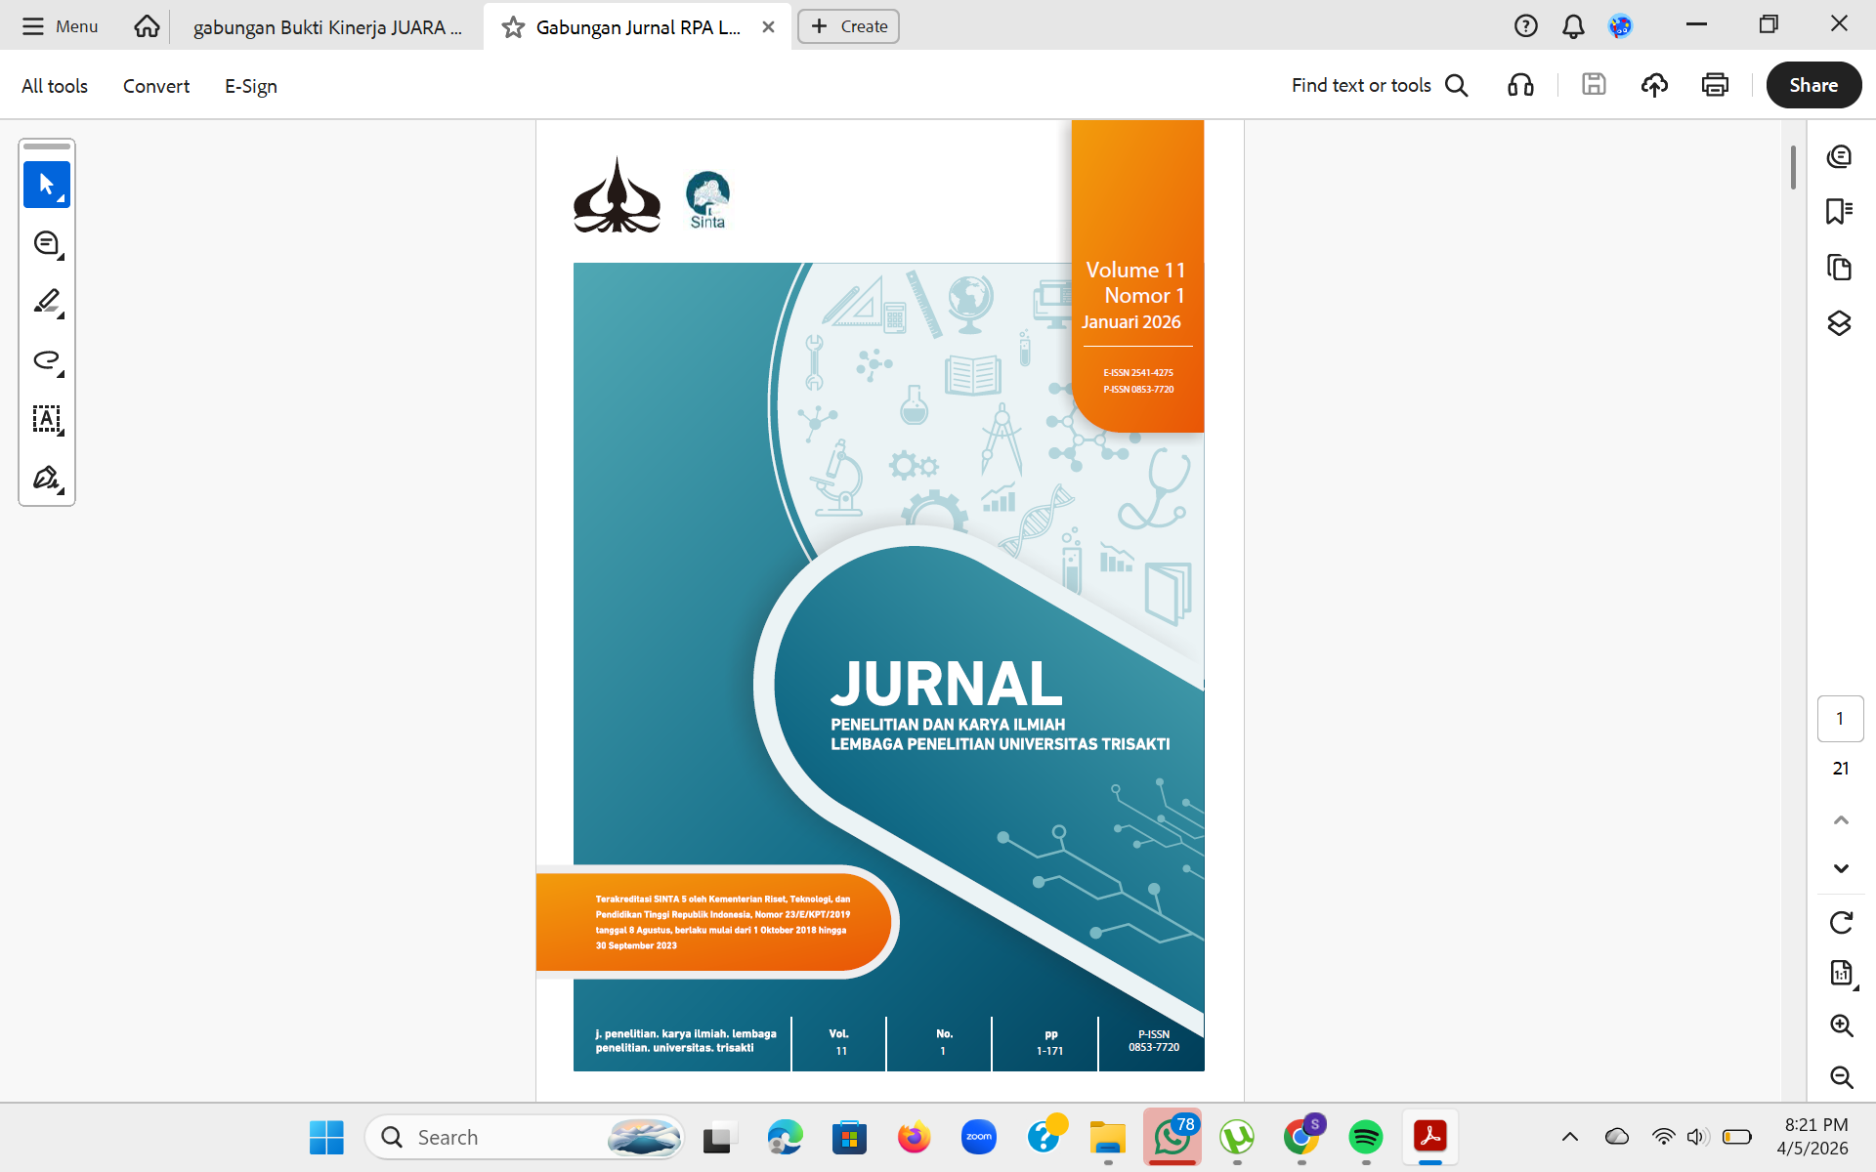Screen dimensions: 1876x1172
Task: Rotate the page view clockwise
Action: tap(1841, 922)
